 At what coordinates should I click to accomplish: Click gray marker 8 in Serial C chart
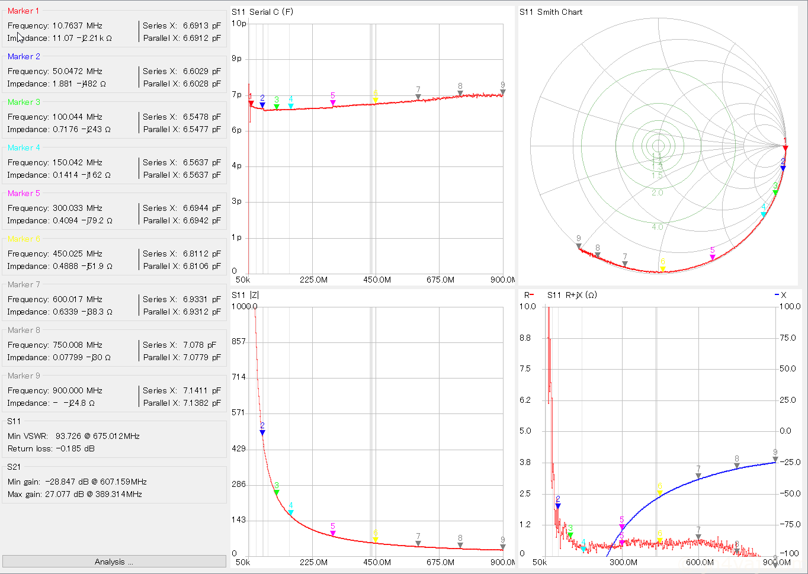coord(460,93)
